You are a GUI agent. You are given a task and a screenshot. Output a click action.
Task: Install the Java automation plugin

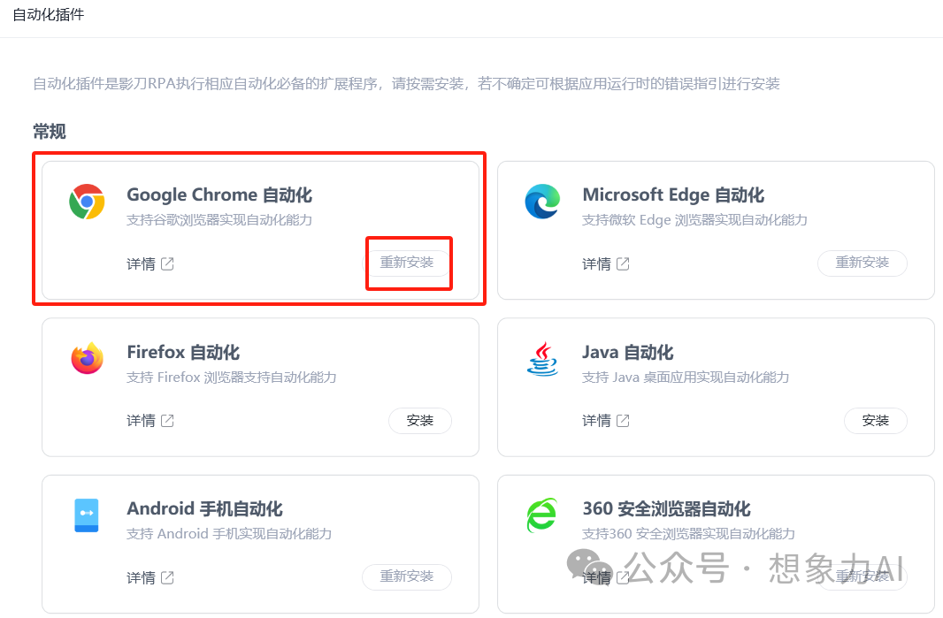click(875, 420)
